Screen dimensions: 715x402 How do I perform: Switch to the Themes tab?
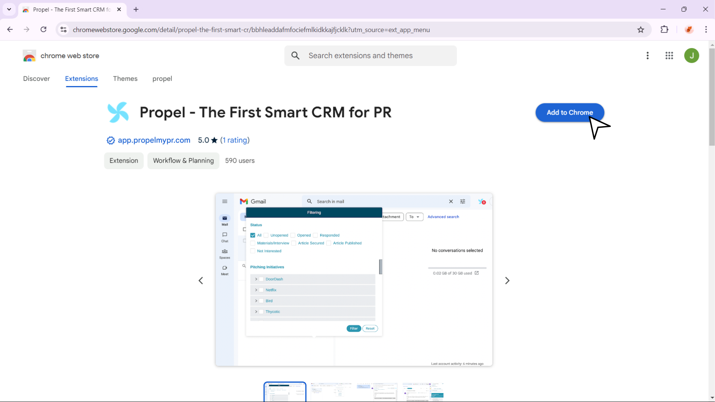click(125, 79)
